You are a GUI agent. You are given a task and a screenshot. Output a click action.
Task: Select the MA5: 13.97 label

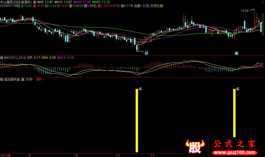tap(45, 2)
